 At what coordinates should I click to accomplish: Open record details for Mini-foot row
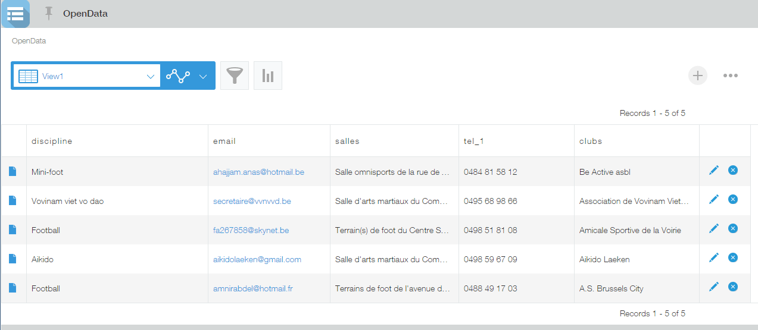13,171
